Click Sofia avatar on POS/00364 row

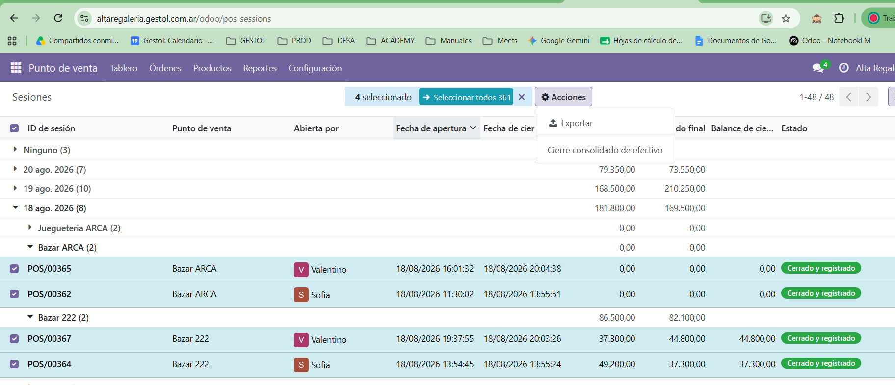tap(301, 365)
